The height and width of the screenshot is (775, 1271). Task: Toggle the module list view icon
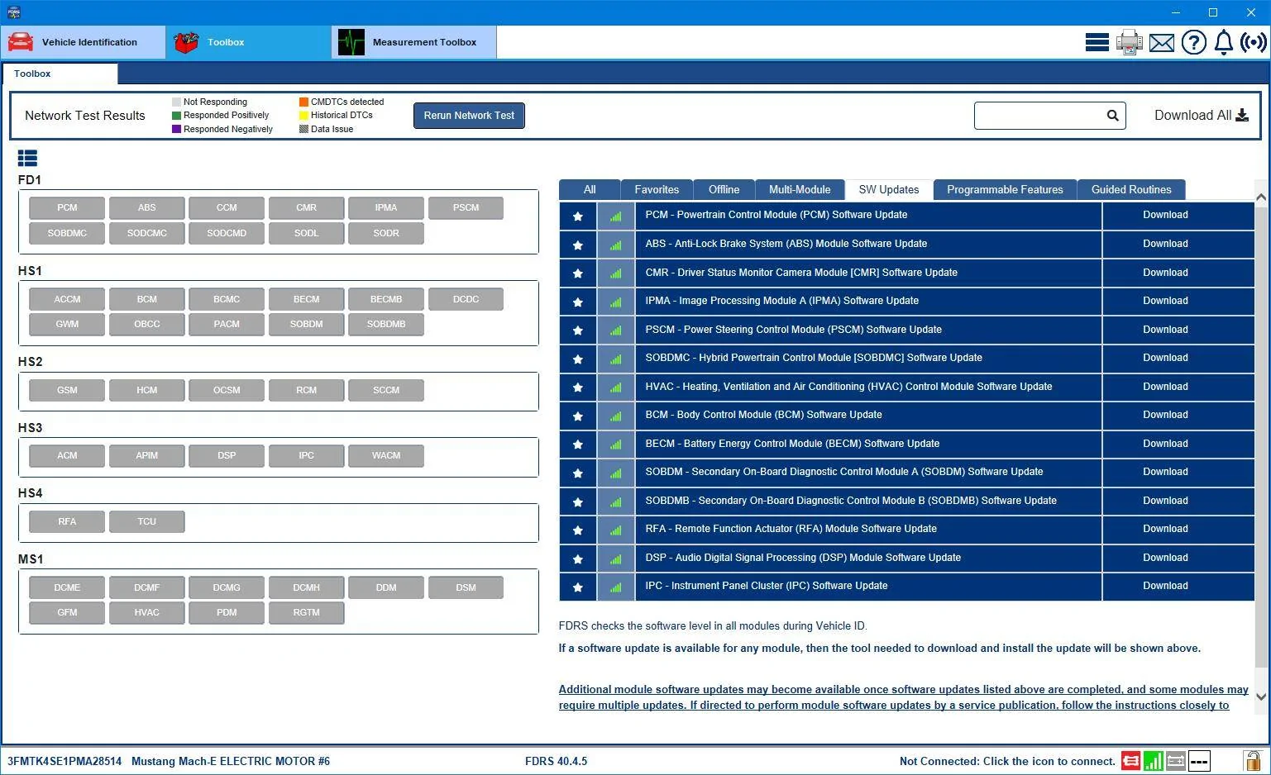point(27,158)
